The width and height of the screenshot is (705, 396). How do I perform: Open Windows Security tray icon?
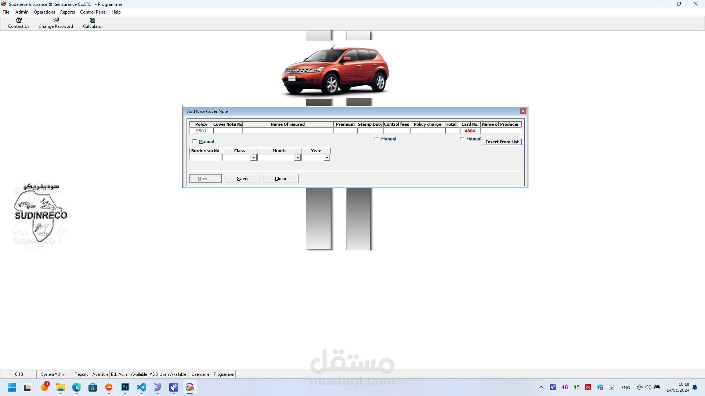pos(600,387)
